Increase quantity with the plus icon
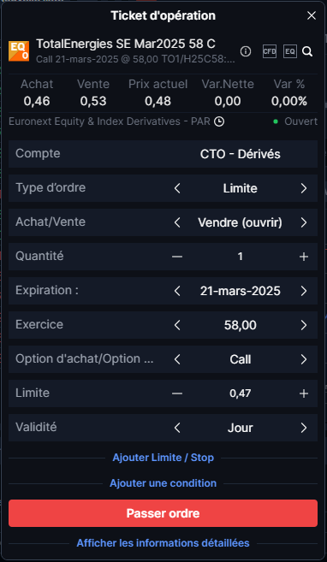327x562 pixels. pyautogui.click(x=304, y=257)
